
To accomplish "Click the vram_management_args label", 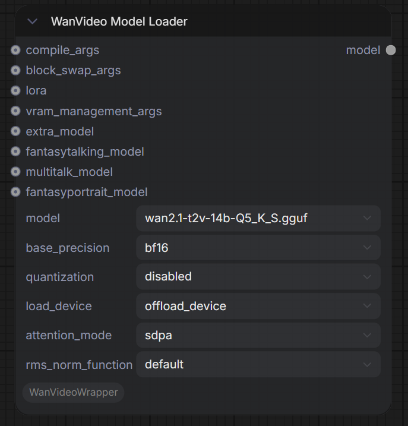I will pos(94,111).
